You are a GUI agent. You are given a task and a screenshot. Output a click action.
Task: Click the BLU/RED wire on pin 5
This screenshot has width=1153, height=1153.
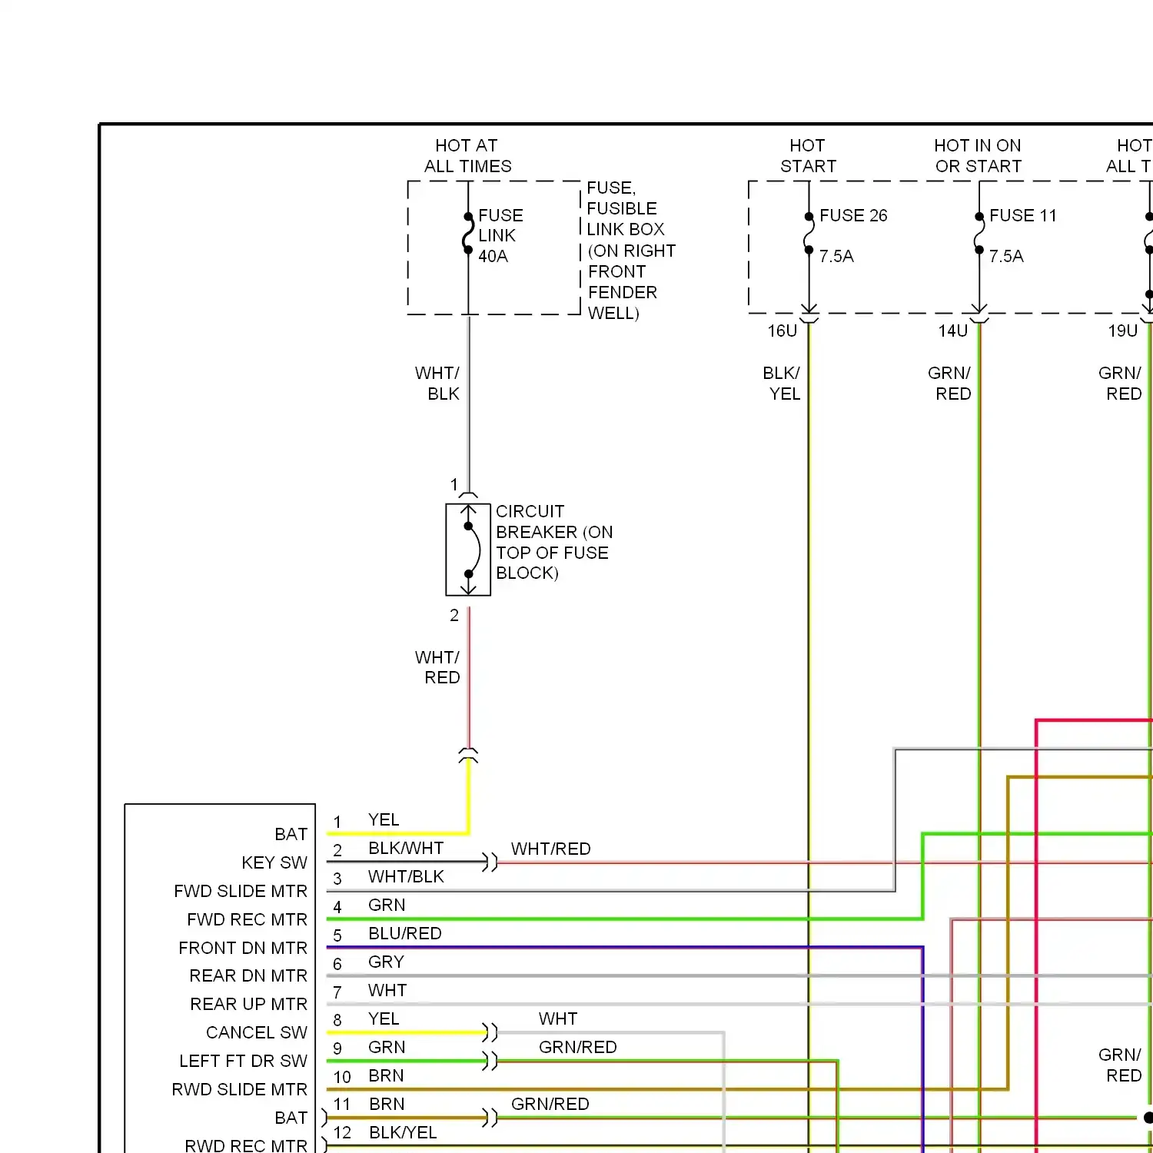[624, 947]
